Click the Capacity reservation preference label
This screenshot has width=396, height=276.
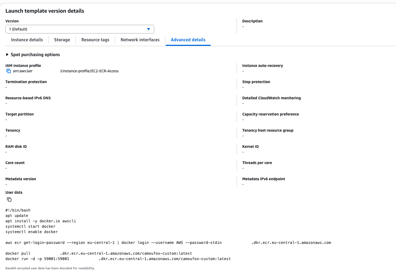[270, 114]
